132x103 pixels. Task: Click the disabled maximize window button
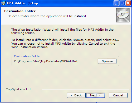(x=122, y=3)
